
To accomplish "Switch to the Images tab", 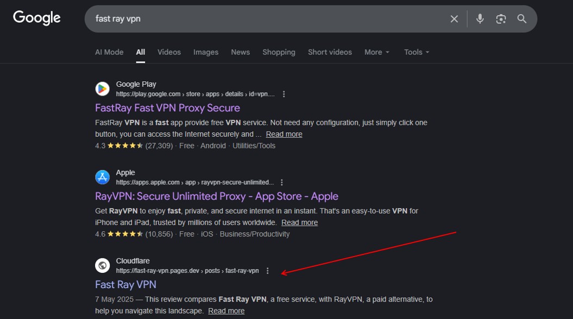I will (206, 52).
